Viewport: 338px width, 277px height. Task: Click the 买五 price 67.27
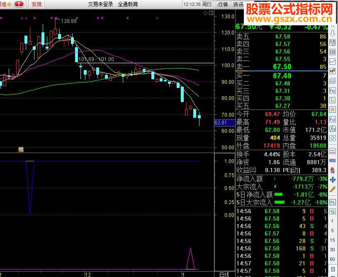[283, 106]
